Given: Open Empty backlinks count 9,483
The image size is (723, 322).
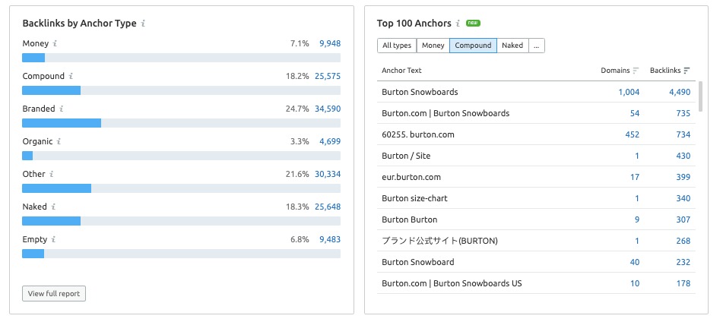Looking at the screenshot, I should [x=330, y=240].
